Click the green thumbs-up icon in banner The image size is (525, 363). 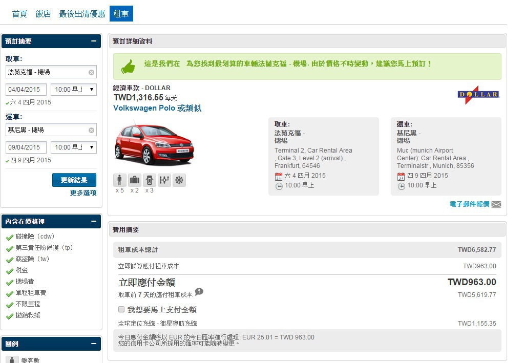[x=128, y=67]
